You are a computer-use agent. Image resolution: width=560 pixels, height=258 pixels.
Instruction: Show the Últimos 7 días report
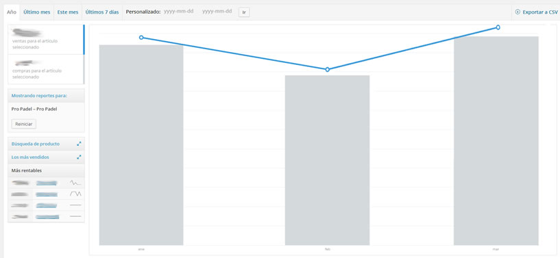[101, 12]
